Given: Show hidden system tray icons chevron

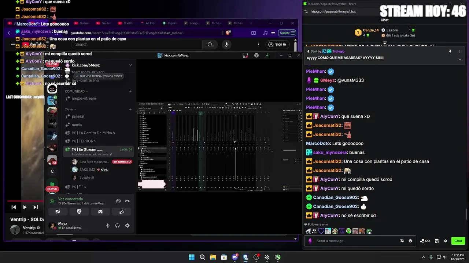Looking at the screenshot, I should click(423, 257).
